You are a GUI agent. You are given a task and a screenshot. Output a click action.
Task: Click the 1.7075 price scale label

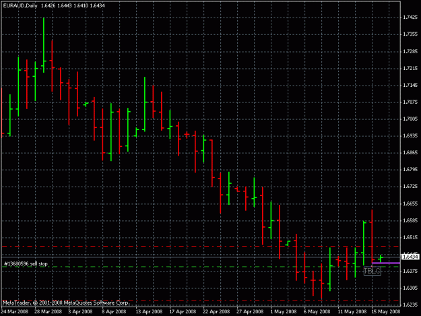[410, 102]
